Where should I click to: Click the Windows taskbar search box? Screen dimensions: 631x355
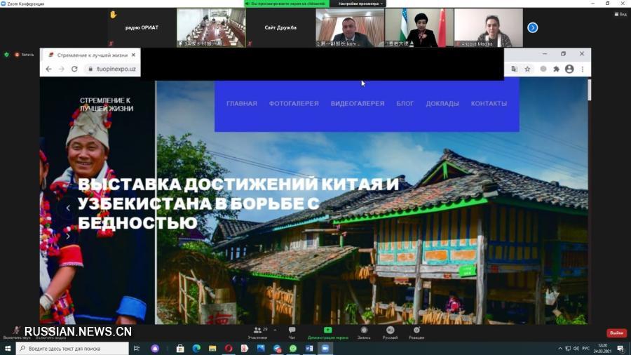pyautogui.click(x=74, y=349)
